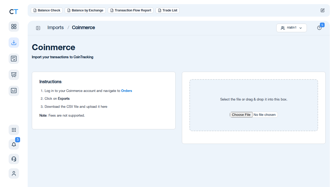Click the 'No file chosen' text
334x187 pixels.
[265, 115]
